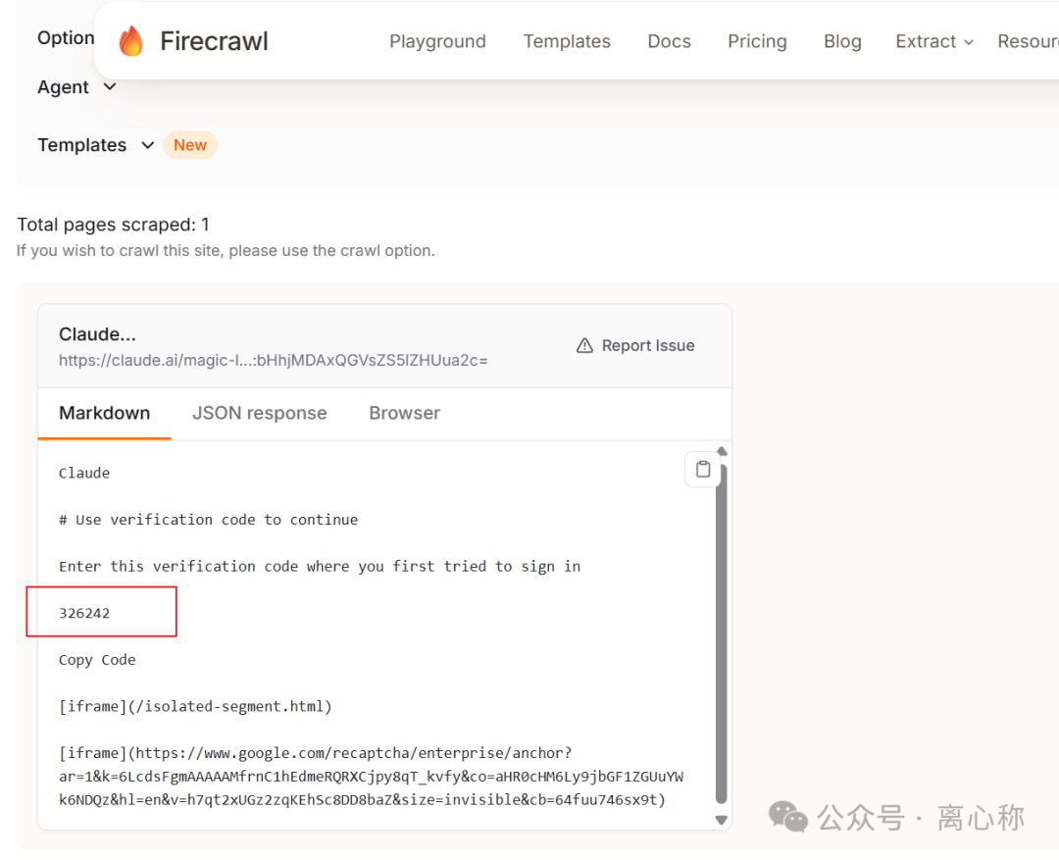Viewport: 1059px width, 860px height.
Task: Open the Browser tab
Action: tap(404, 413)
